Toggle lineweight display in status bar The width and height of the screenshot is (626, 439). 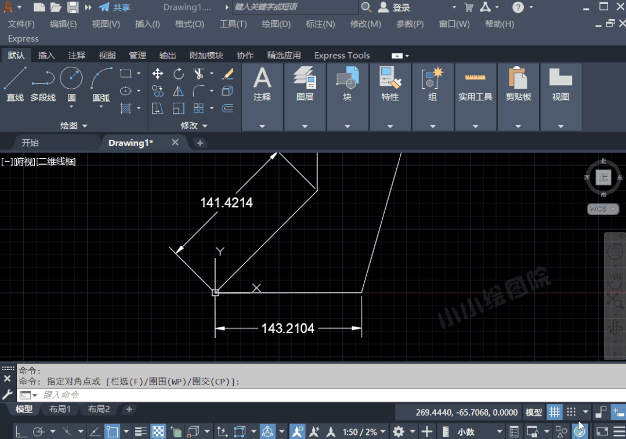[x=140, y=431]
